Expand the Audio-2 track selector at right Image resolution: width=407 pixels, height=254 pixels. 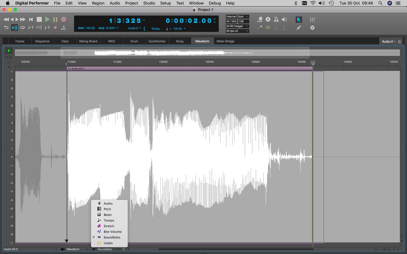[389, 41]
